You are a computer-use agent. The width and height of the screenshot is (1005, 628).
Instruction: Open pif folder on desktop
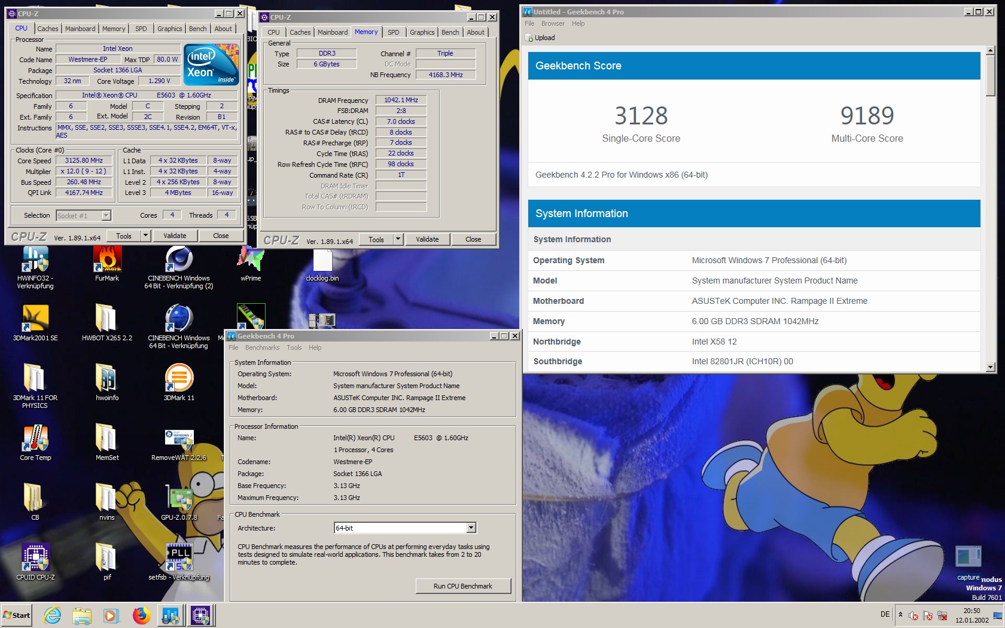pyautogui.click(x=107, y=563)
